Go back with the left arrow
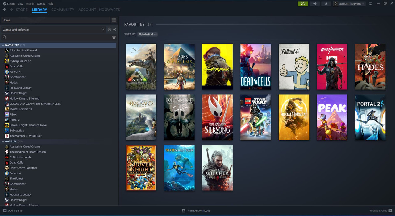This screenshot has width=395, height=216. (x=5, y=10)
